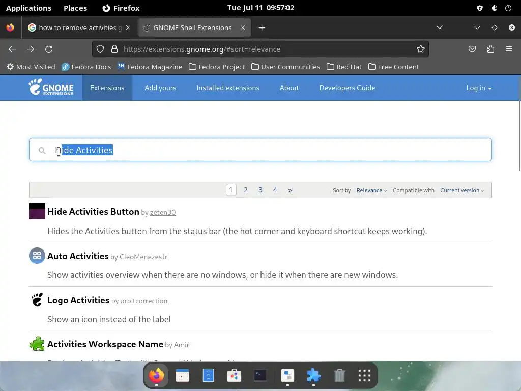Screen dimensions: 521x391
Task: Click the URL address bar
Action: (260, 49)
